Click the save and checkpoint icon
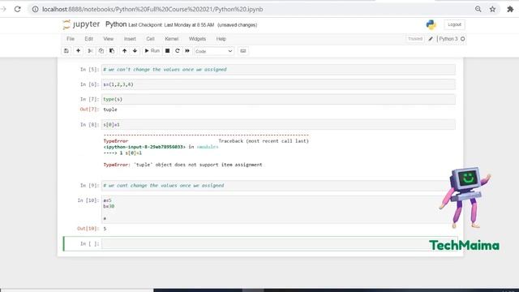 [x=66, y=51]
